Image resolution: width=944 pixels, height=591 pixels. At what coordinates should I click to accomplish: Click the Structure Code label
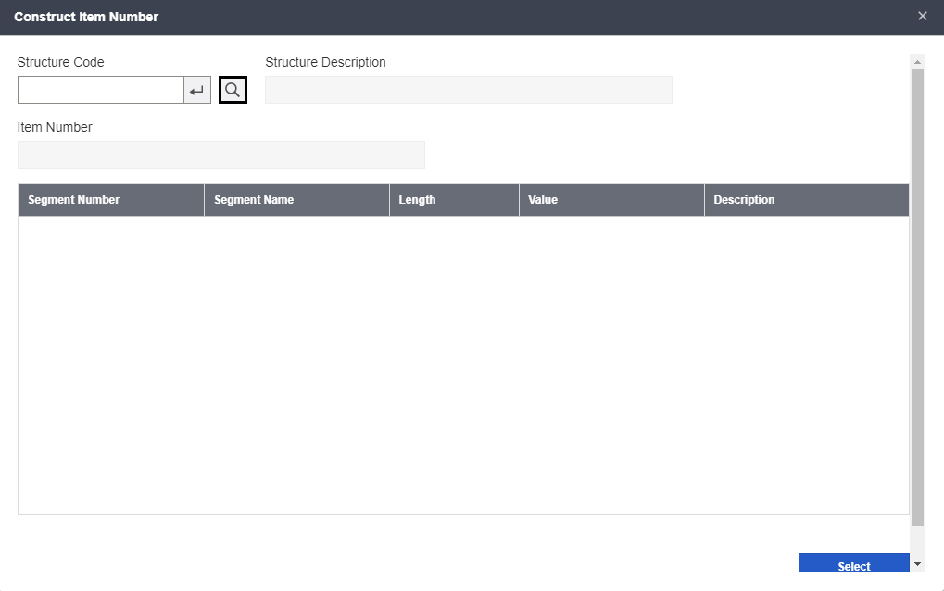(x=61, y=62)
